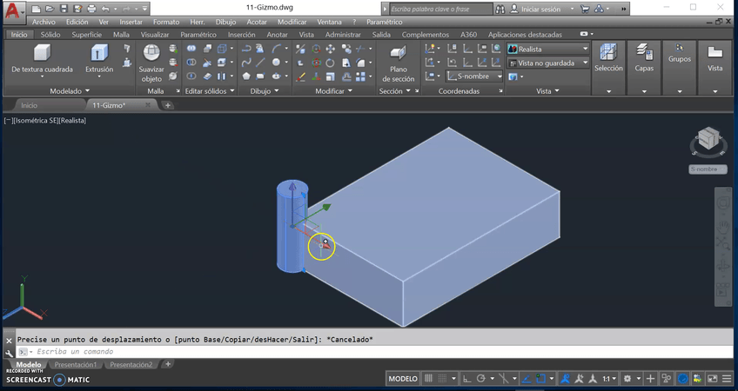738x391 pixels.
Task: Toggle the grid display in status bar
Action: click(x=429, y=379)
